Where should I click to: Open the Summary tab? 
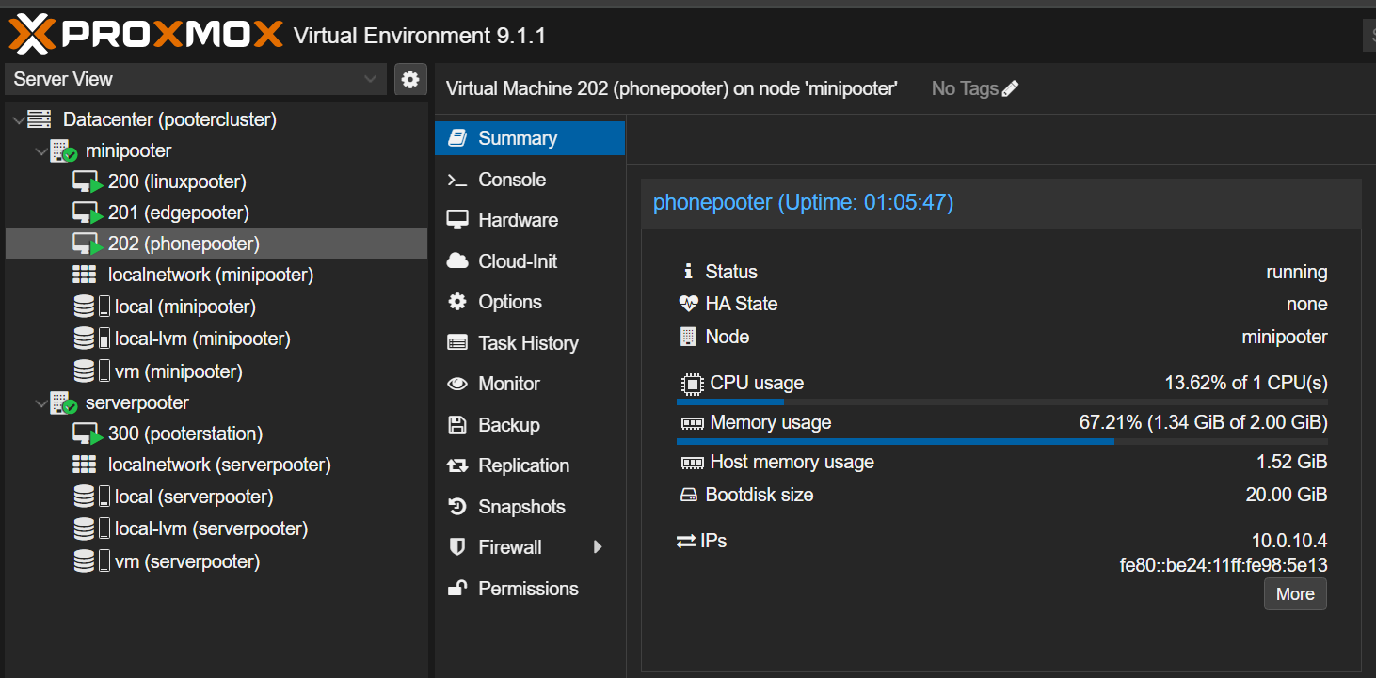(x=530, y=138)
